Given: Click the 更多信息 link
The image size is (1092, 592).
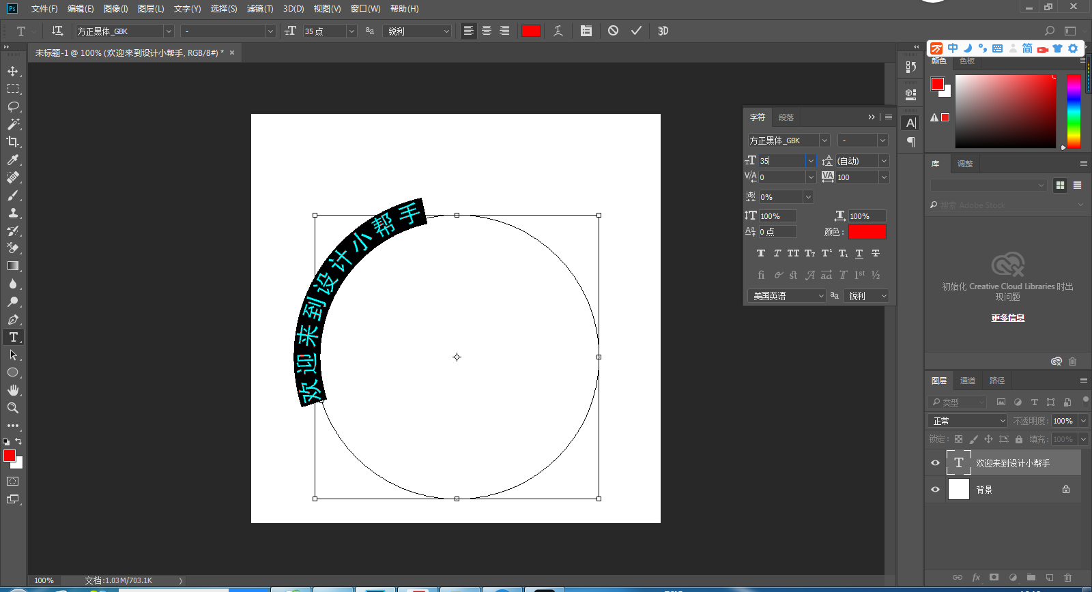Looking at the screenshot, I should [x=1008, y=318].
